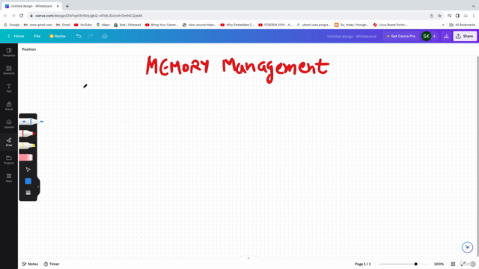This screenshot has height=269, width=479.
Task: Toggle the browser side panel
Action: pos(457,16)
